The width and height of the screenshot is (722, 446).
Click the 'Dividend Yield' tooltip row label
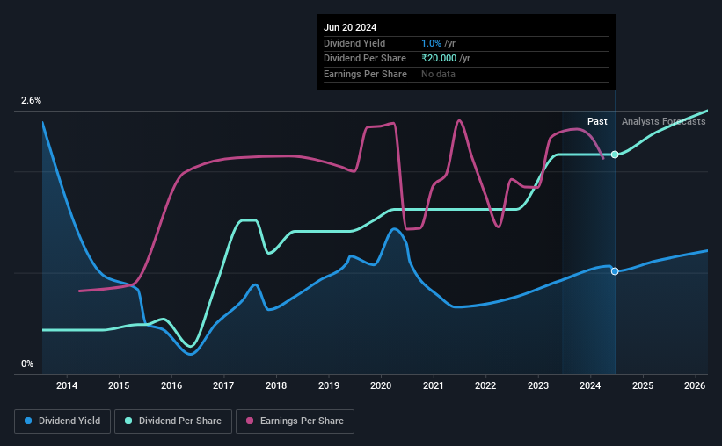pos(354,43)
